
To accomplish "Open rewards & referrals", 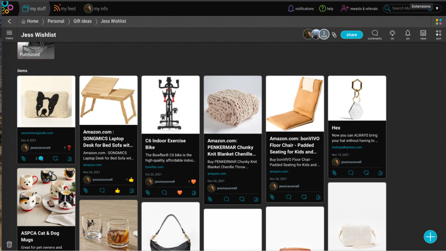I will tap(359, 9).
